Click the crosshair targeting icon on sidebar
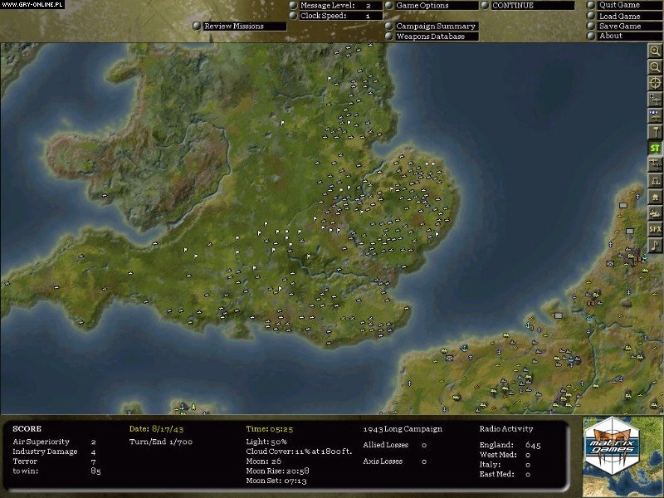The width and height of the screenshot is (664, 498). (656, 82)
